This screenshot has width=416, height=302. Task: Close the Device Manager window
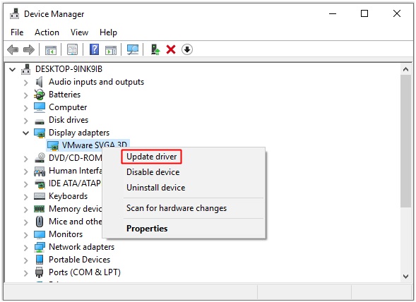tap(397, 13)
